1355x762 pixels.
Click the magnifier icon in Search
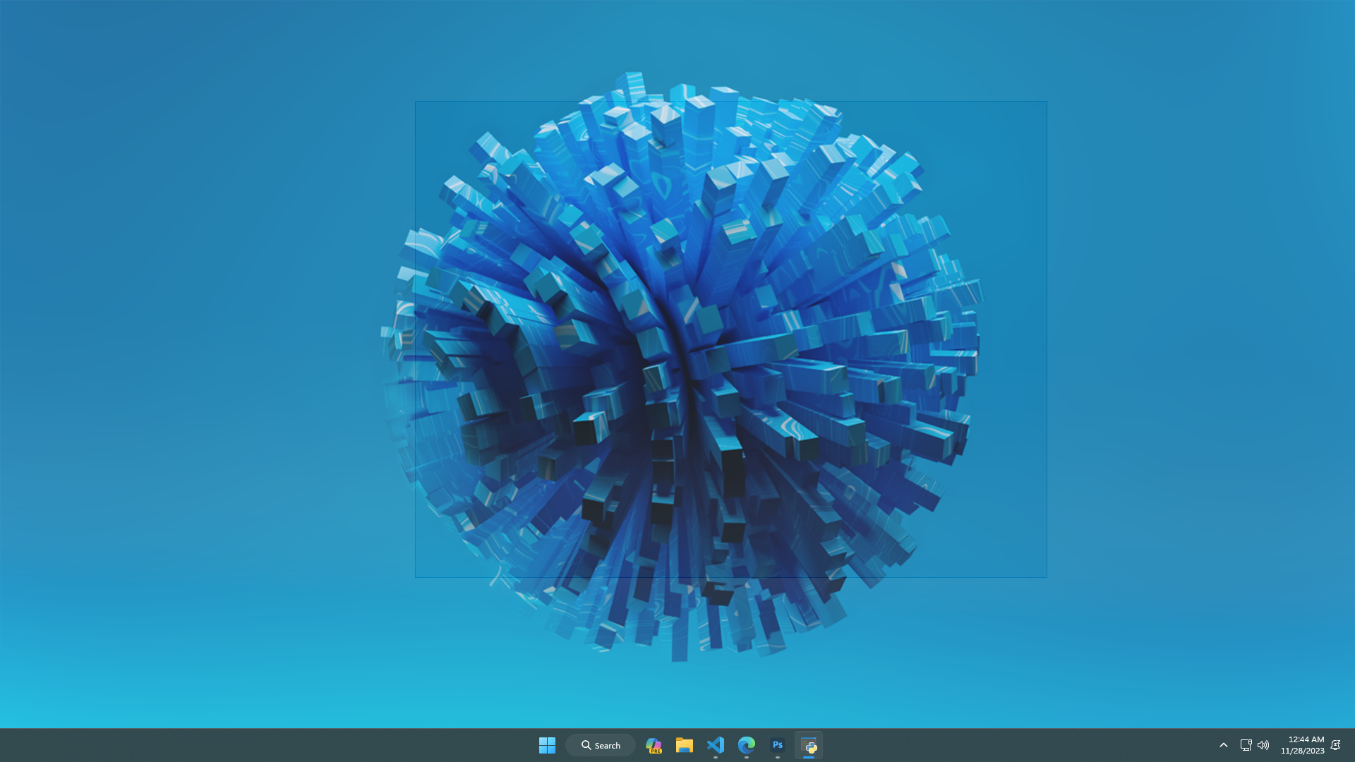pyautogui.click(x=586, y=745)
